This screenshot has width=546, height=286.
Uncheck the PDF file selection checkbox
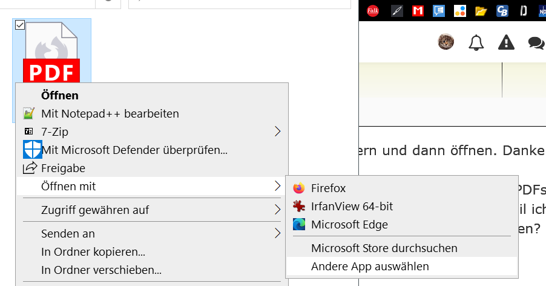[19, 25]
